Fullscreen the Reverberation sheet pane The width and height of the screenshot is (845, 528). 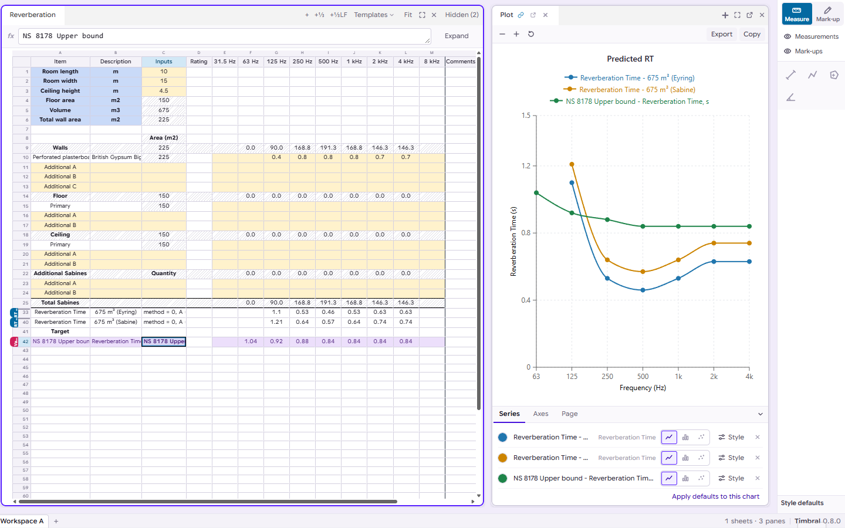click(x=422, y=15)
